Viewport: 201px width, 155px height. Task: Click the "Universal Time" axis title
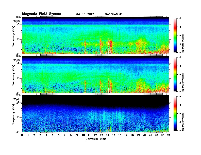pos(96,139)
